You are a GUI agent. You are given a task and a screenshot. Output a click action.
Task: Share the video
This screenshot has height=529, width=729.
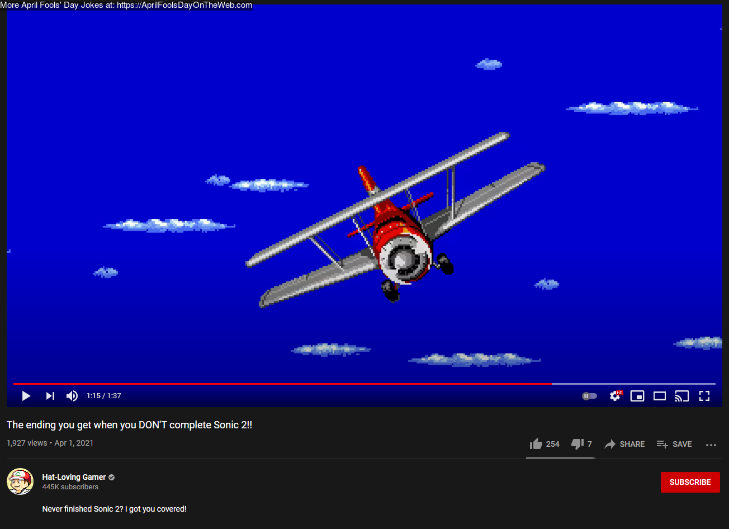[624, 444]
